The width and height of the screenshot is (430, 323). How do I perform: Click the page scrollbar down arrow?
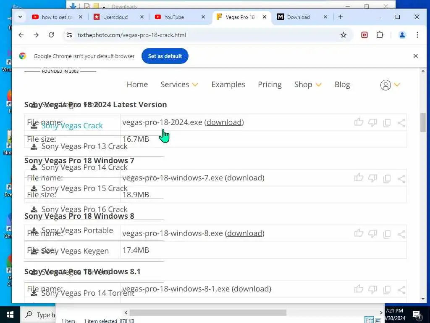[x=423, y=299]
